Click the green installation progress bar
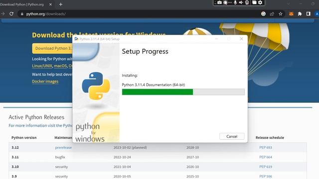319x179 pixels. [158, 92]
